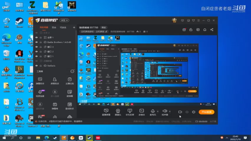Click the 开始直播 start streaming button

(x=206, y=112)
